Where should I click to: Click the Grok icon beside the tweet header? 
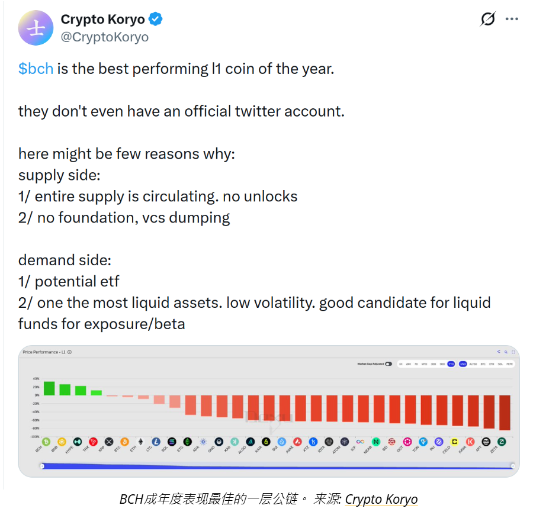point(487,20)
